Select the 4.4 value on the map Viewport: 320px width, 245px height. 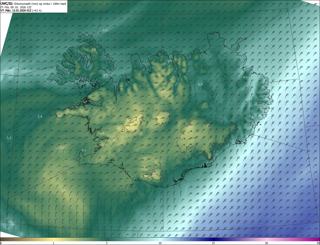pyautogui.click(x=245, y=77)
